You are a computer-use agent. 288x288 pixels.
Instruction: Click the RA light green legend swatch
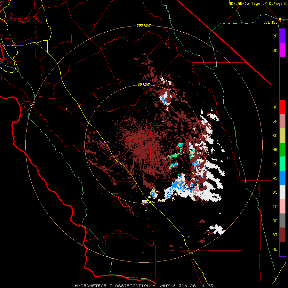pyautogui.click(x=283, y=164)
